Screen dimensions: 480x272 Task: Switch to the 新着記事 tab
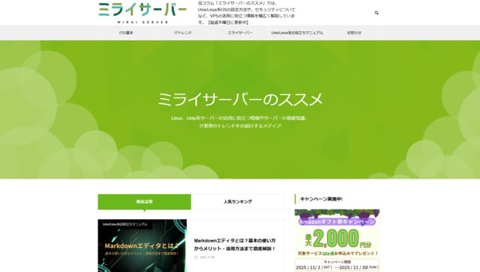[x=144, y=201]
